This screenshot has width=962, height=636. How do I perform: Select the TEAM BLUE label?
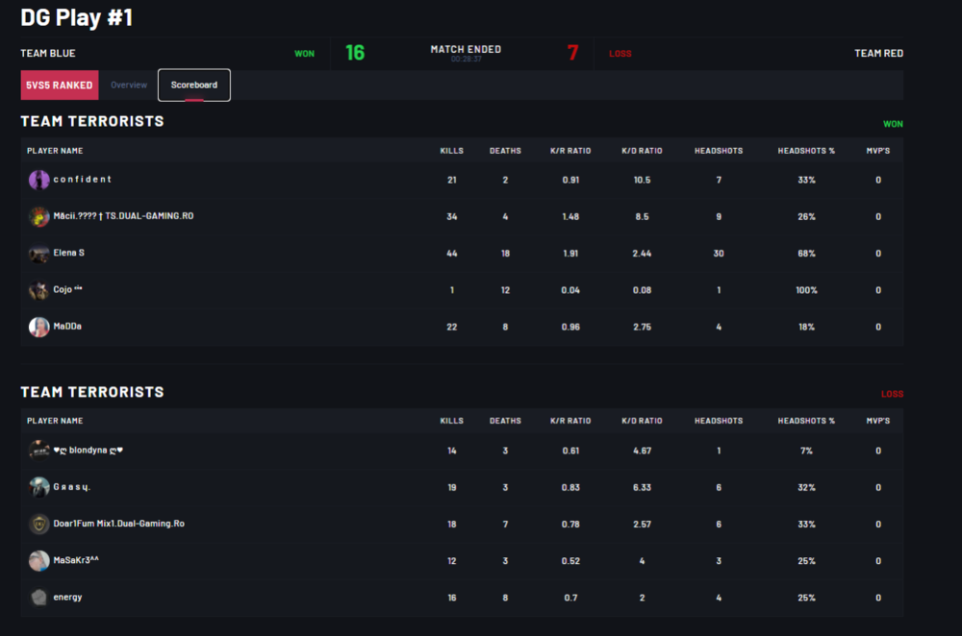[x=48, y=53]
